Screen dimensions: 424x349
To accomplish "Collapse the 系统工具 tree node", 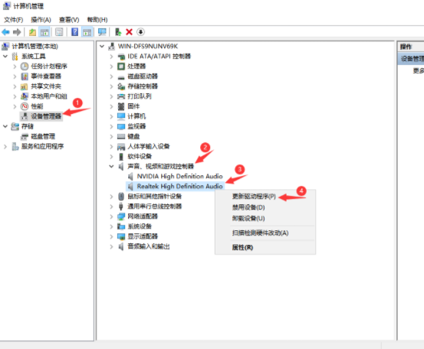I will (x=5, y=56).
